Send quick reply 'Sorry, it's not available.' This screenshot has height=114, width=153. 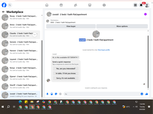(x=66, y=78)
